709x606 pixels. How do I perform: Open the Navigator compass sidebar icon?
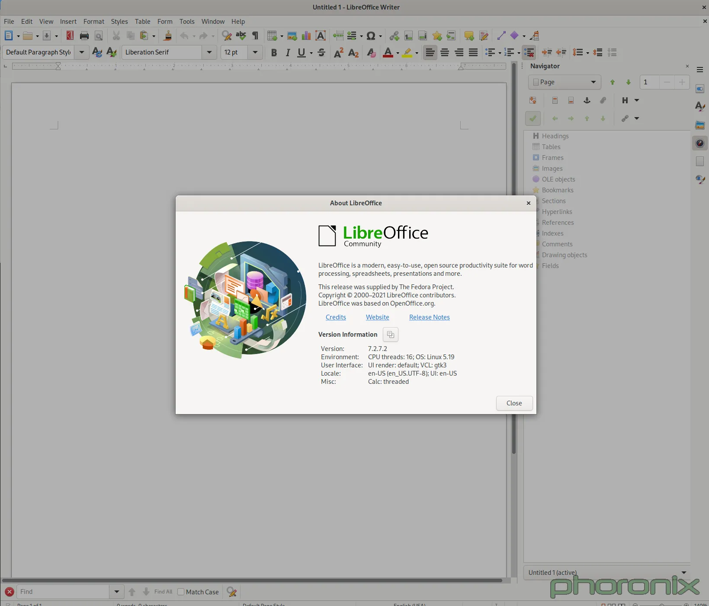tap(700, 143)
